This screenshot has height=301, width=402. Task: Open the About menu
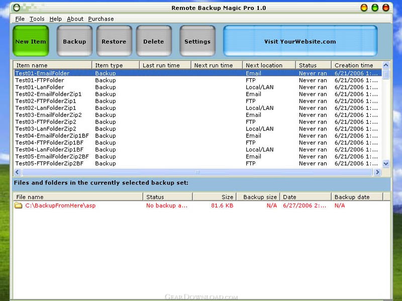tap(75, 19)
